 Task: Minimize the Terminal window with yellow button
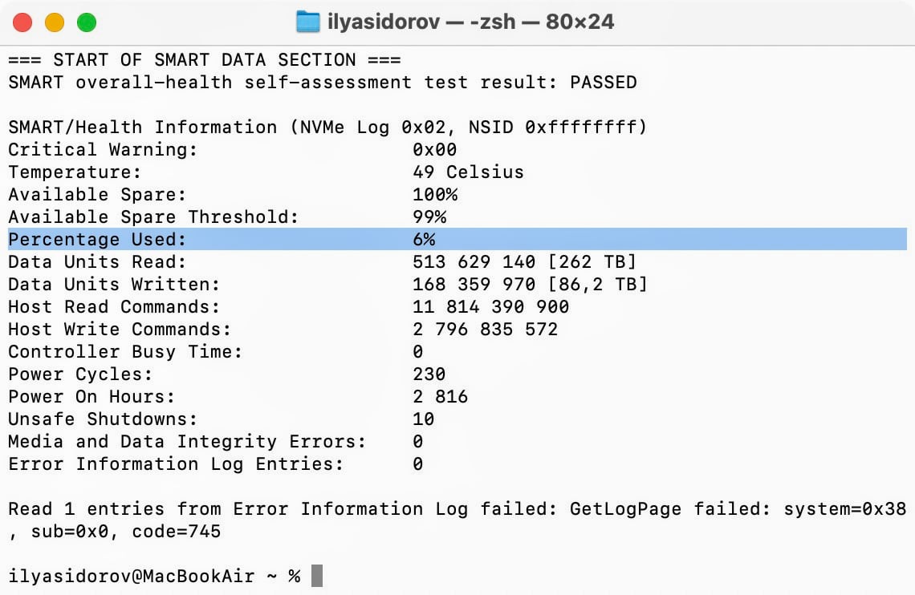click(55, 22)
